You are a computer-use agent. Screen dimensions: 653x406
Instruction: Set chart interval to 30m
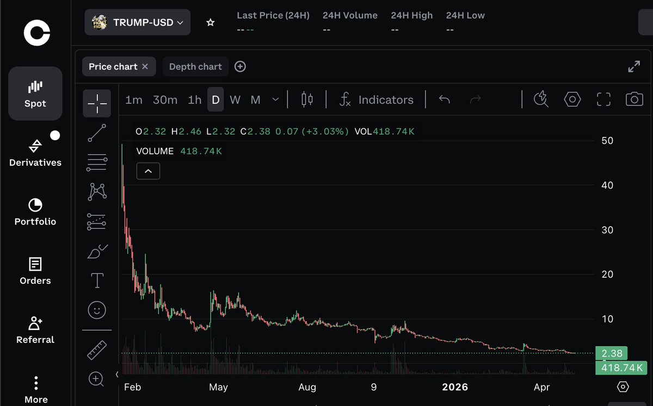pyautogui.click(x=165, y=100)
